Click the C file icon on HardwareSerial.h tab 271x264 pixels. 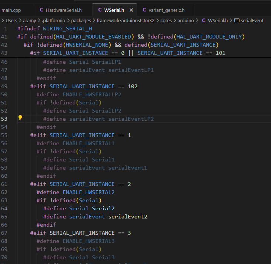click(x=41, y=10)
